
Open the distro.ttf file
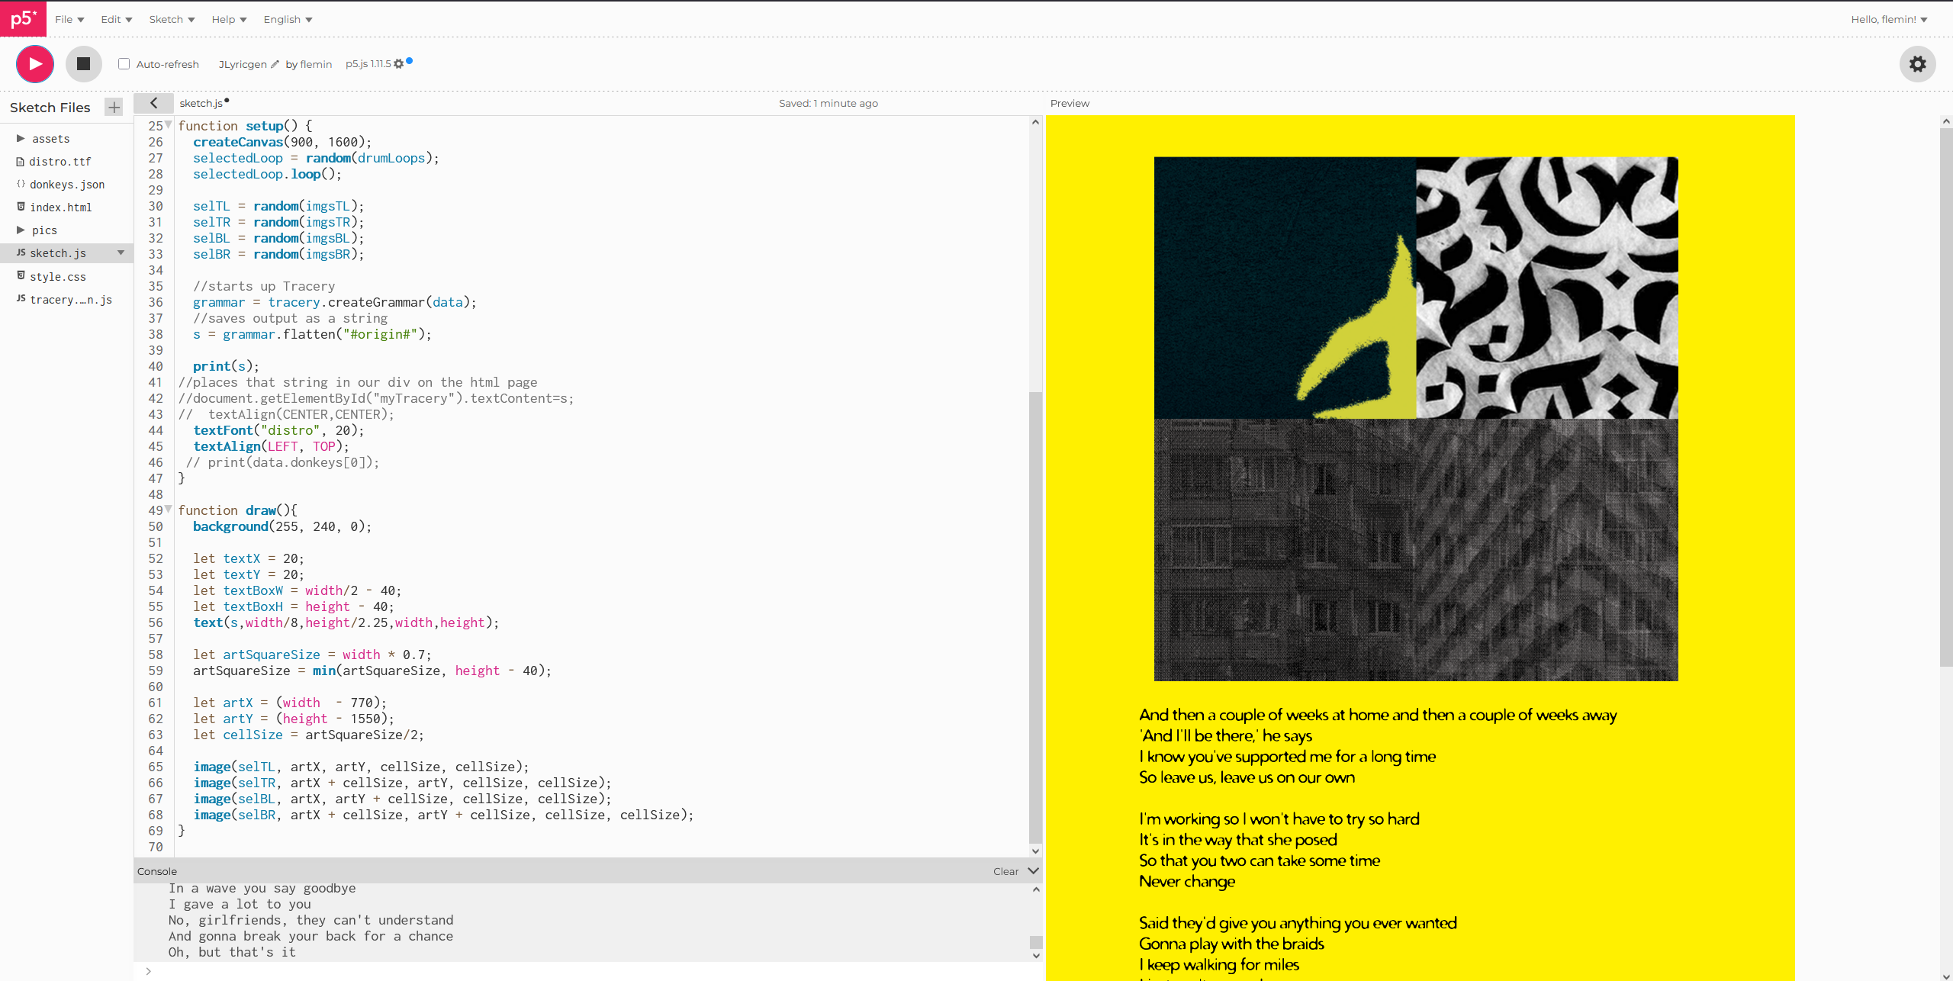tap(60, 162)
